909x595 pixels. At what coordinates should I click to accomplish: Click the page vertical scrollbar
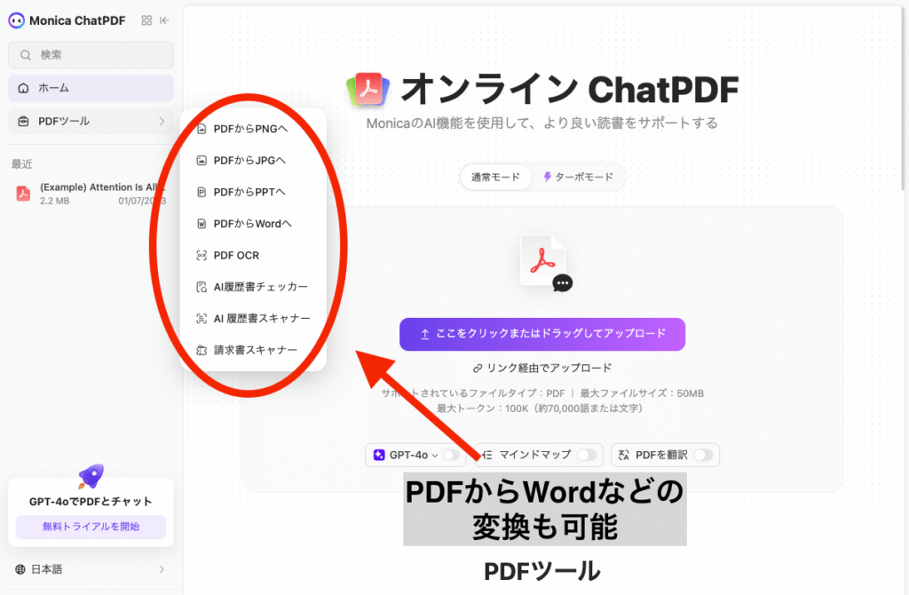[903, 99]
